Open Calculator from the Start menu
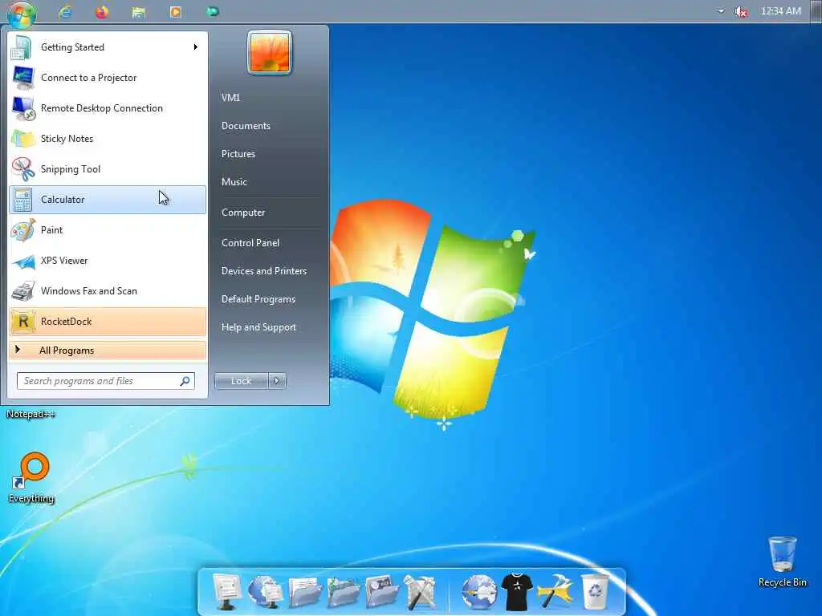Image resolution: width=822 pixels, height=616 pixels. tap(108, 200)
